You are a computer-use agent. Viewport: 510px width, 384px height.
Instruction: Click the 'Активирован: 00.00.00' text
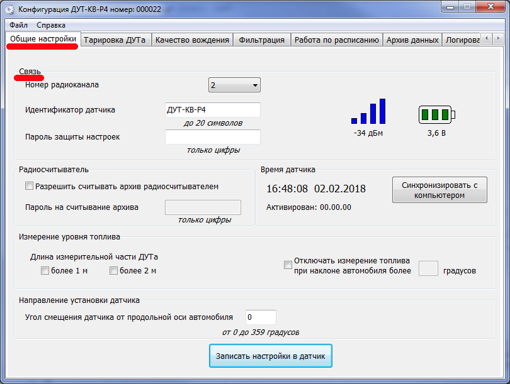(x=309, y=207)
